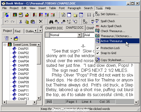The height and width of the screenshot is (112, 141).
Task: Open the Normal style dropdown
Action: point(79,35)
